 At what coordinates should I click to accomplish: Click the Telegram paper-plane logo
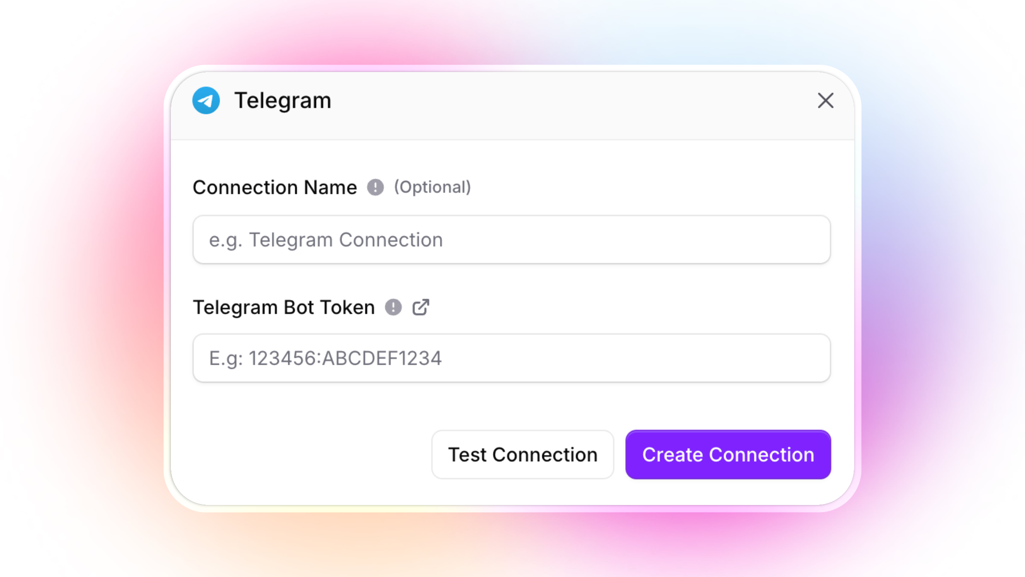click(x=206, y=100)
